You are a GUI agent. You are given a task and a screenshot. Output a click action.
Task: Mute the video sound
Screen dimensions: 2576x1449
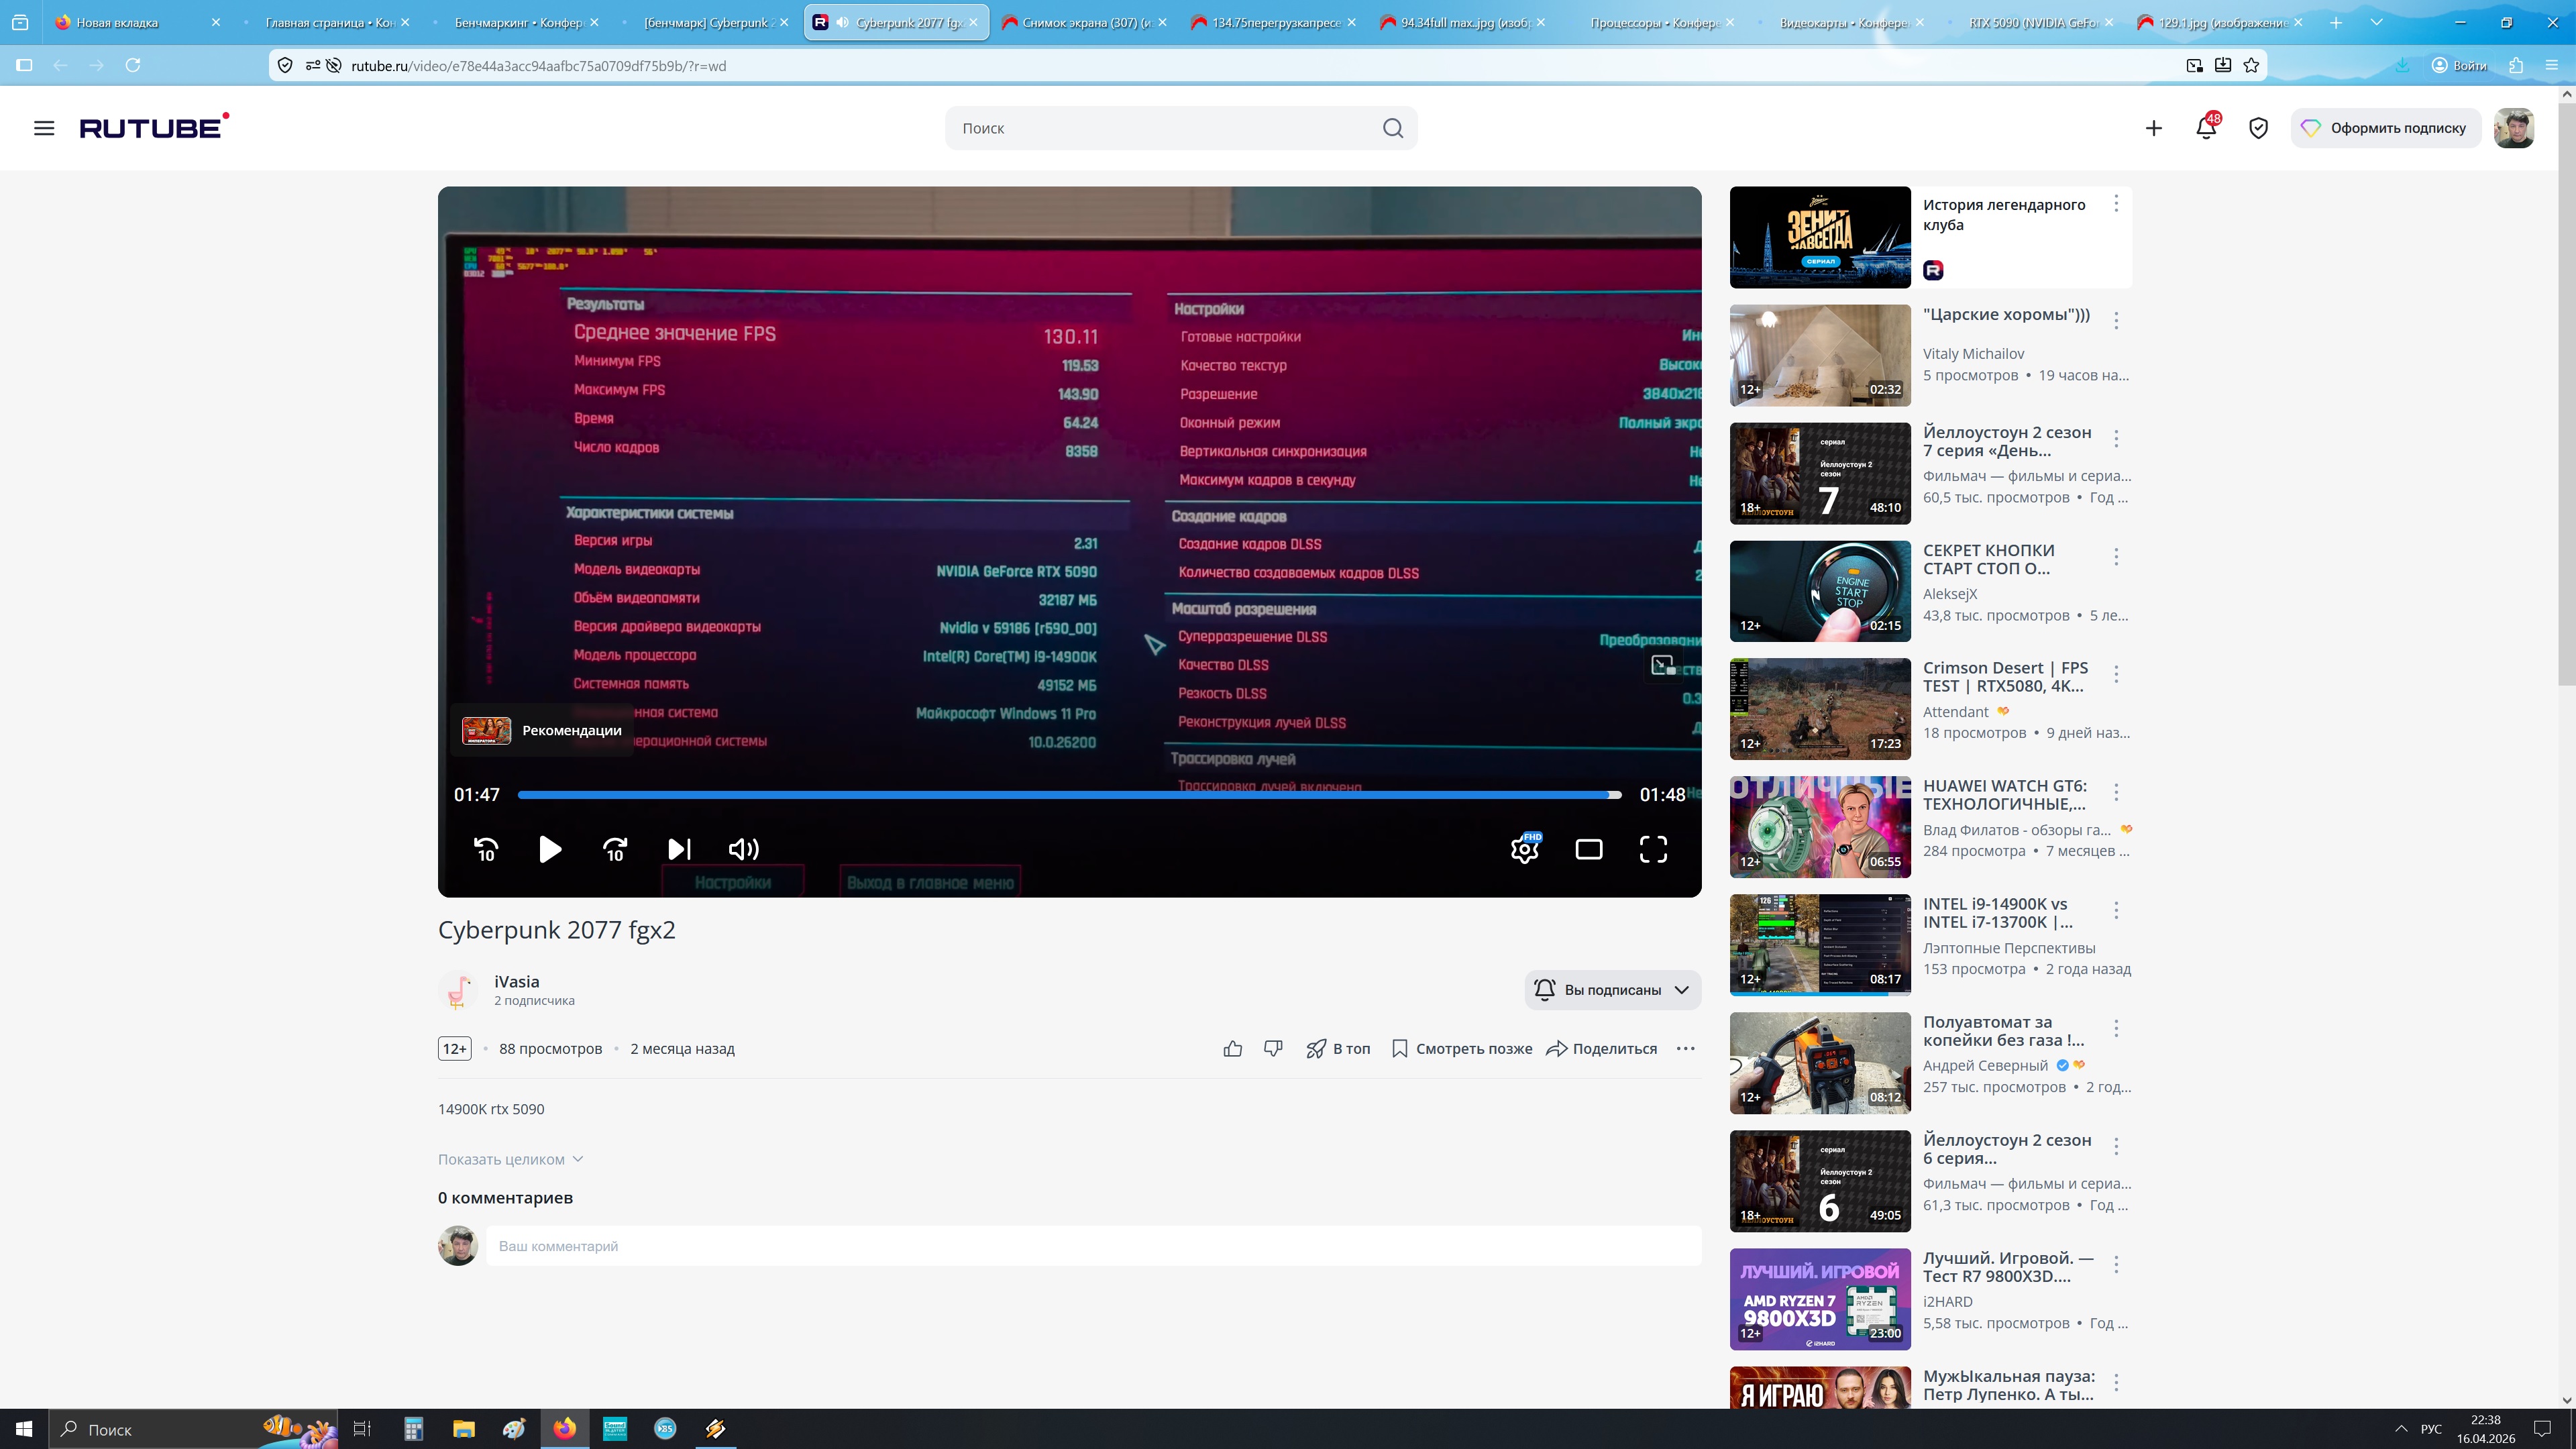[743, 849]
